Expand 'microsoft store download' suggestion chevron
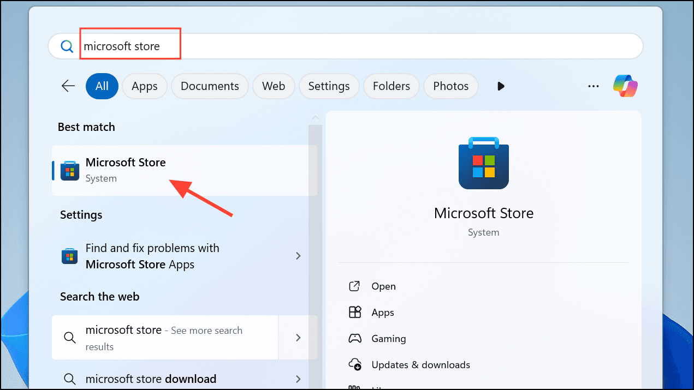This screenshot has height=390, width=694. pyautogui.click(x=298, y=379)
